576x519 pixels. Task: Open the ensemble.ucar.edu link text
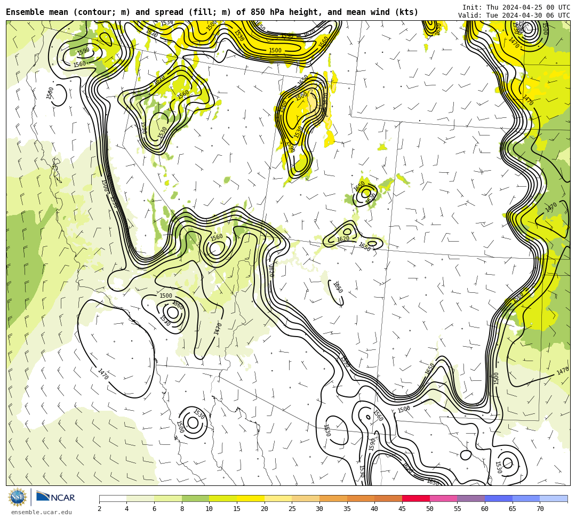tap(42, 512)
